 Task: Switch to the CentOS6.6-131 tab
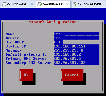coord(18,4)
